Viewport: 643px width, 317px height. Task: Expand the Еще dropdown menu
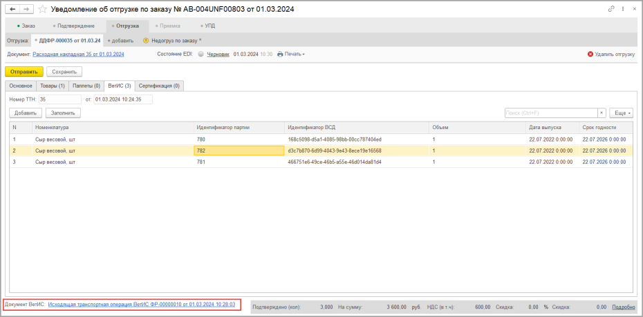click(x=622, y=113)
